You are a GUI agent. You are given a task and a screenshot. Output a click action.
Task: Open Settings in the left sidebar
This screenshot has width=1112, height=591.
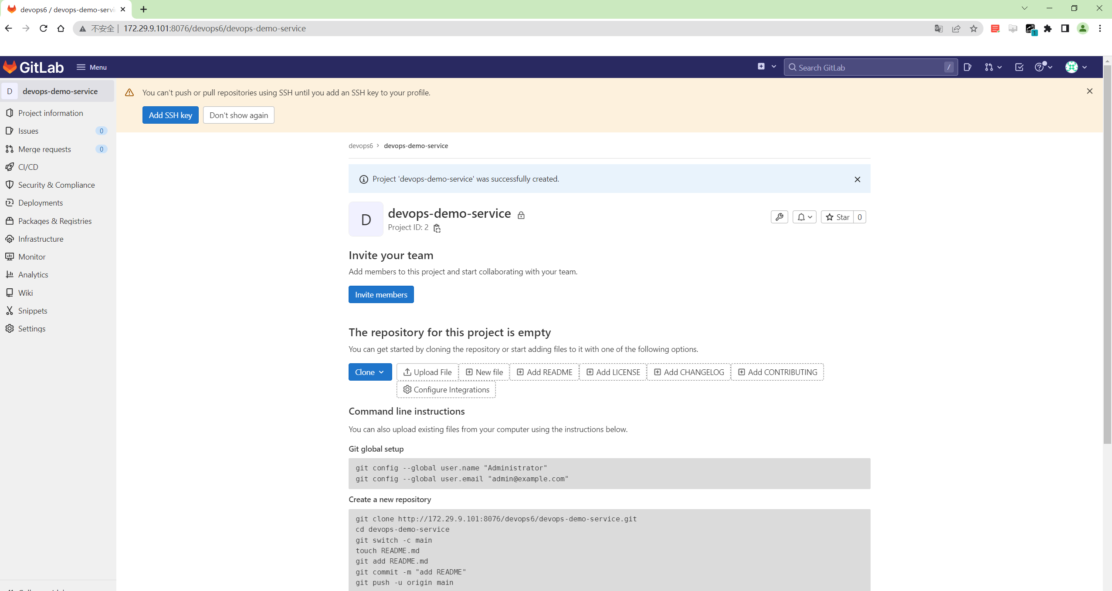31,328
